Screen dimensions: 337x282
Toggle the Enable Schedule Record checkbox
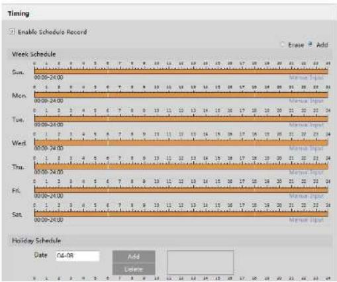12,32
